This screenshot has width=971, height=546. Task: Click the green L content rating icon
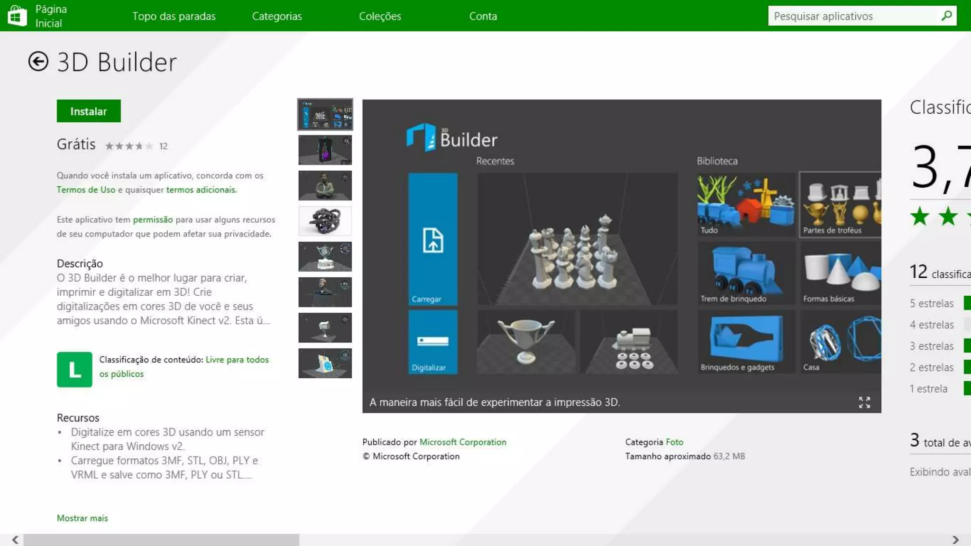(74, 369)
